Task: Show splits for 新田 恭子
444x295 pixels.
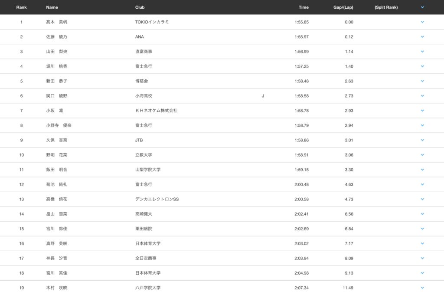Action: tap(422, 81)
